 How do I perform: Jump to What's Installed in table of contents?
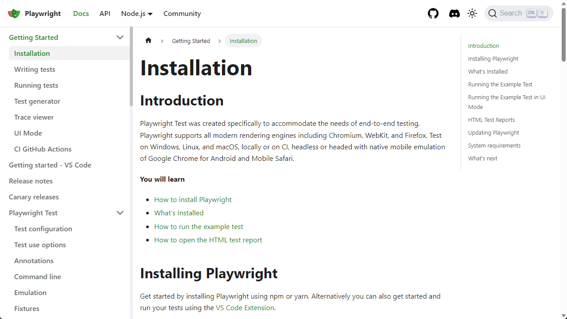(x=488, y=71)
